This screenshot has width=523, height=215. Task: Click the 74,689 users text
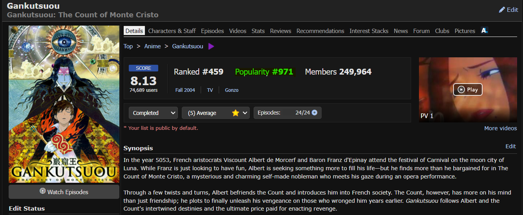(143, 90)
